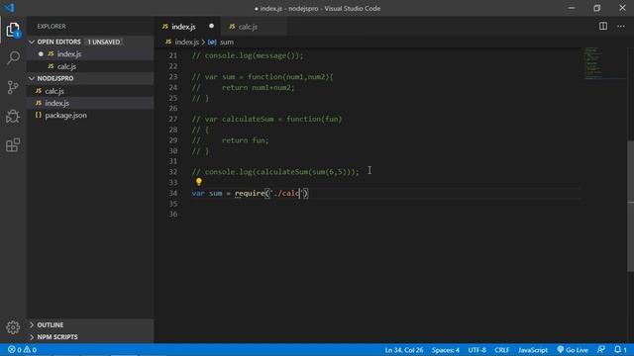Select index.js under Open Editors
The width and height of the screenshot is (634, 356).
click(x=90, y=54)
